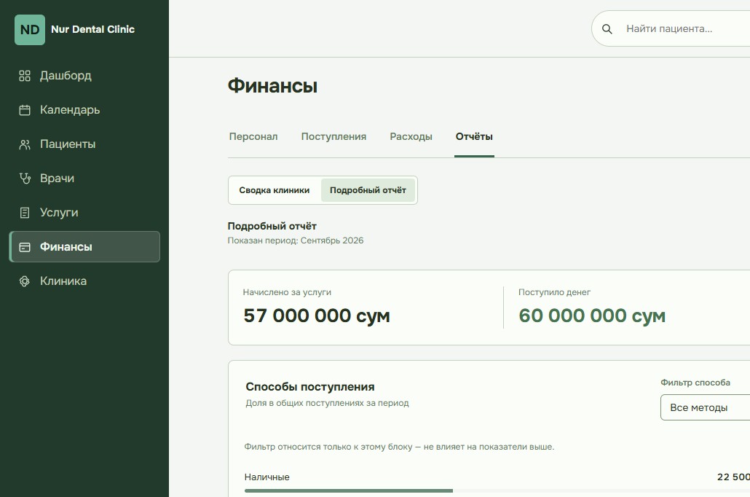The image size is (750, 497).
Task: Switch to Сводка клиники view
Action: 274,190
